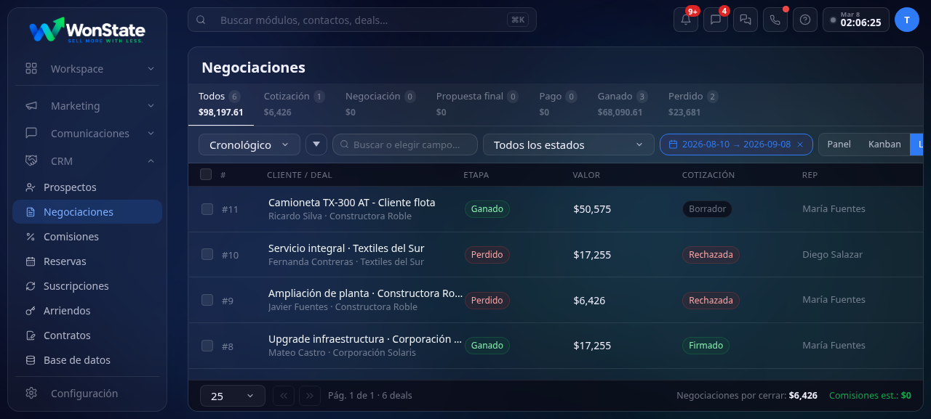Expand the Workspace section chevron
The height and width of the screenshot is (419, 931).
tap(151, 68)
